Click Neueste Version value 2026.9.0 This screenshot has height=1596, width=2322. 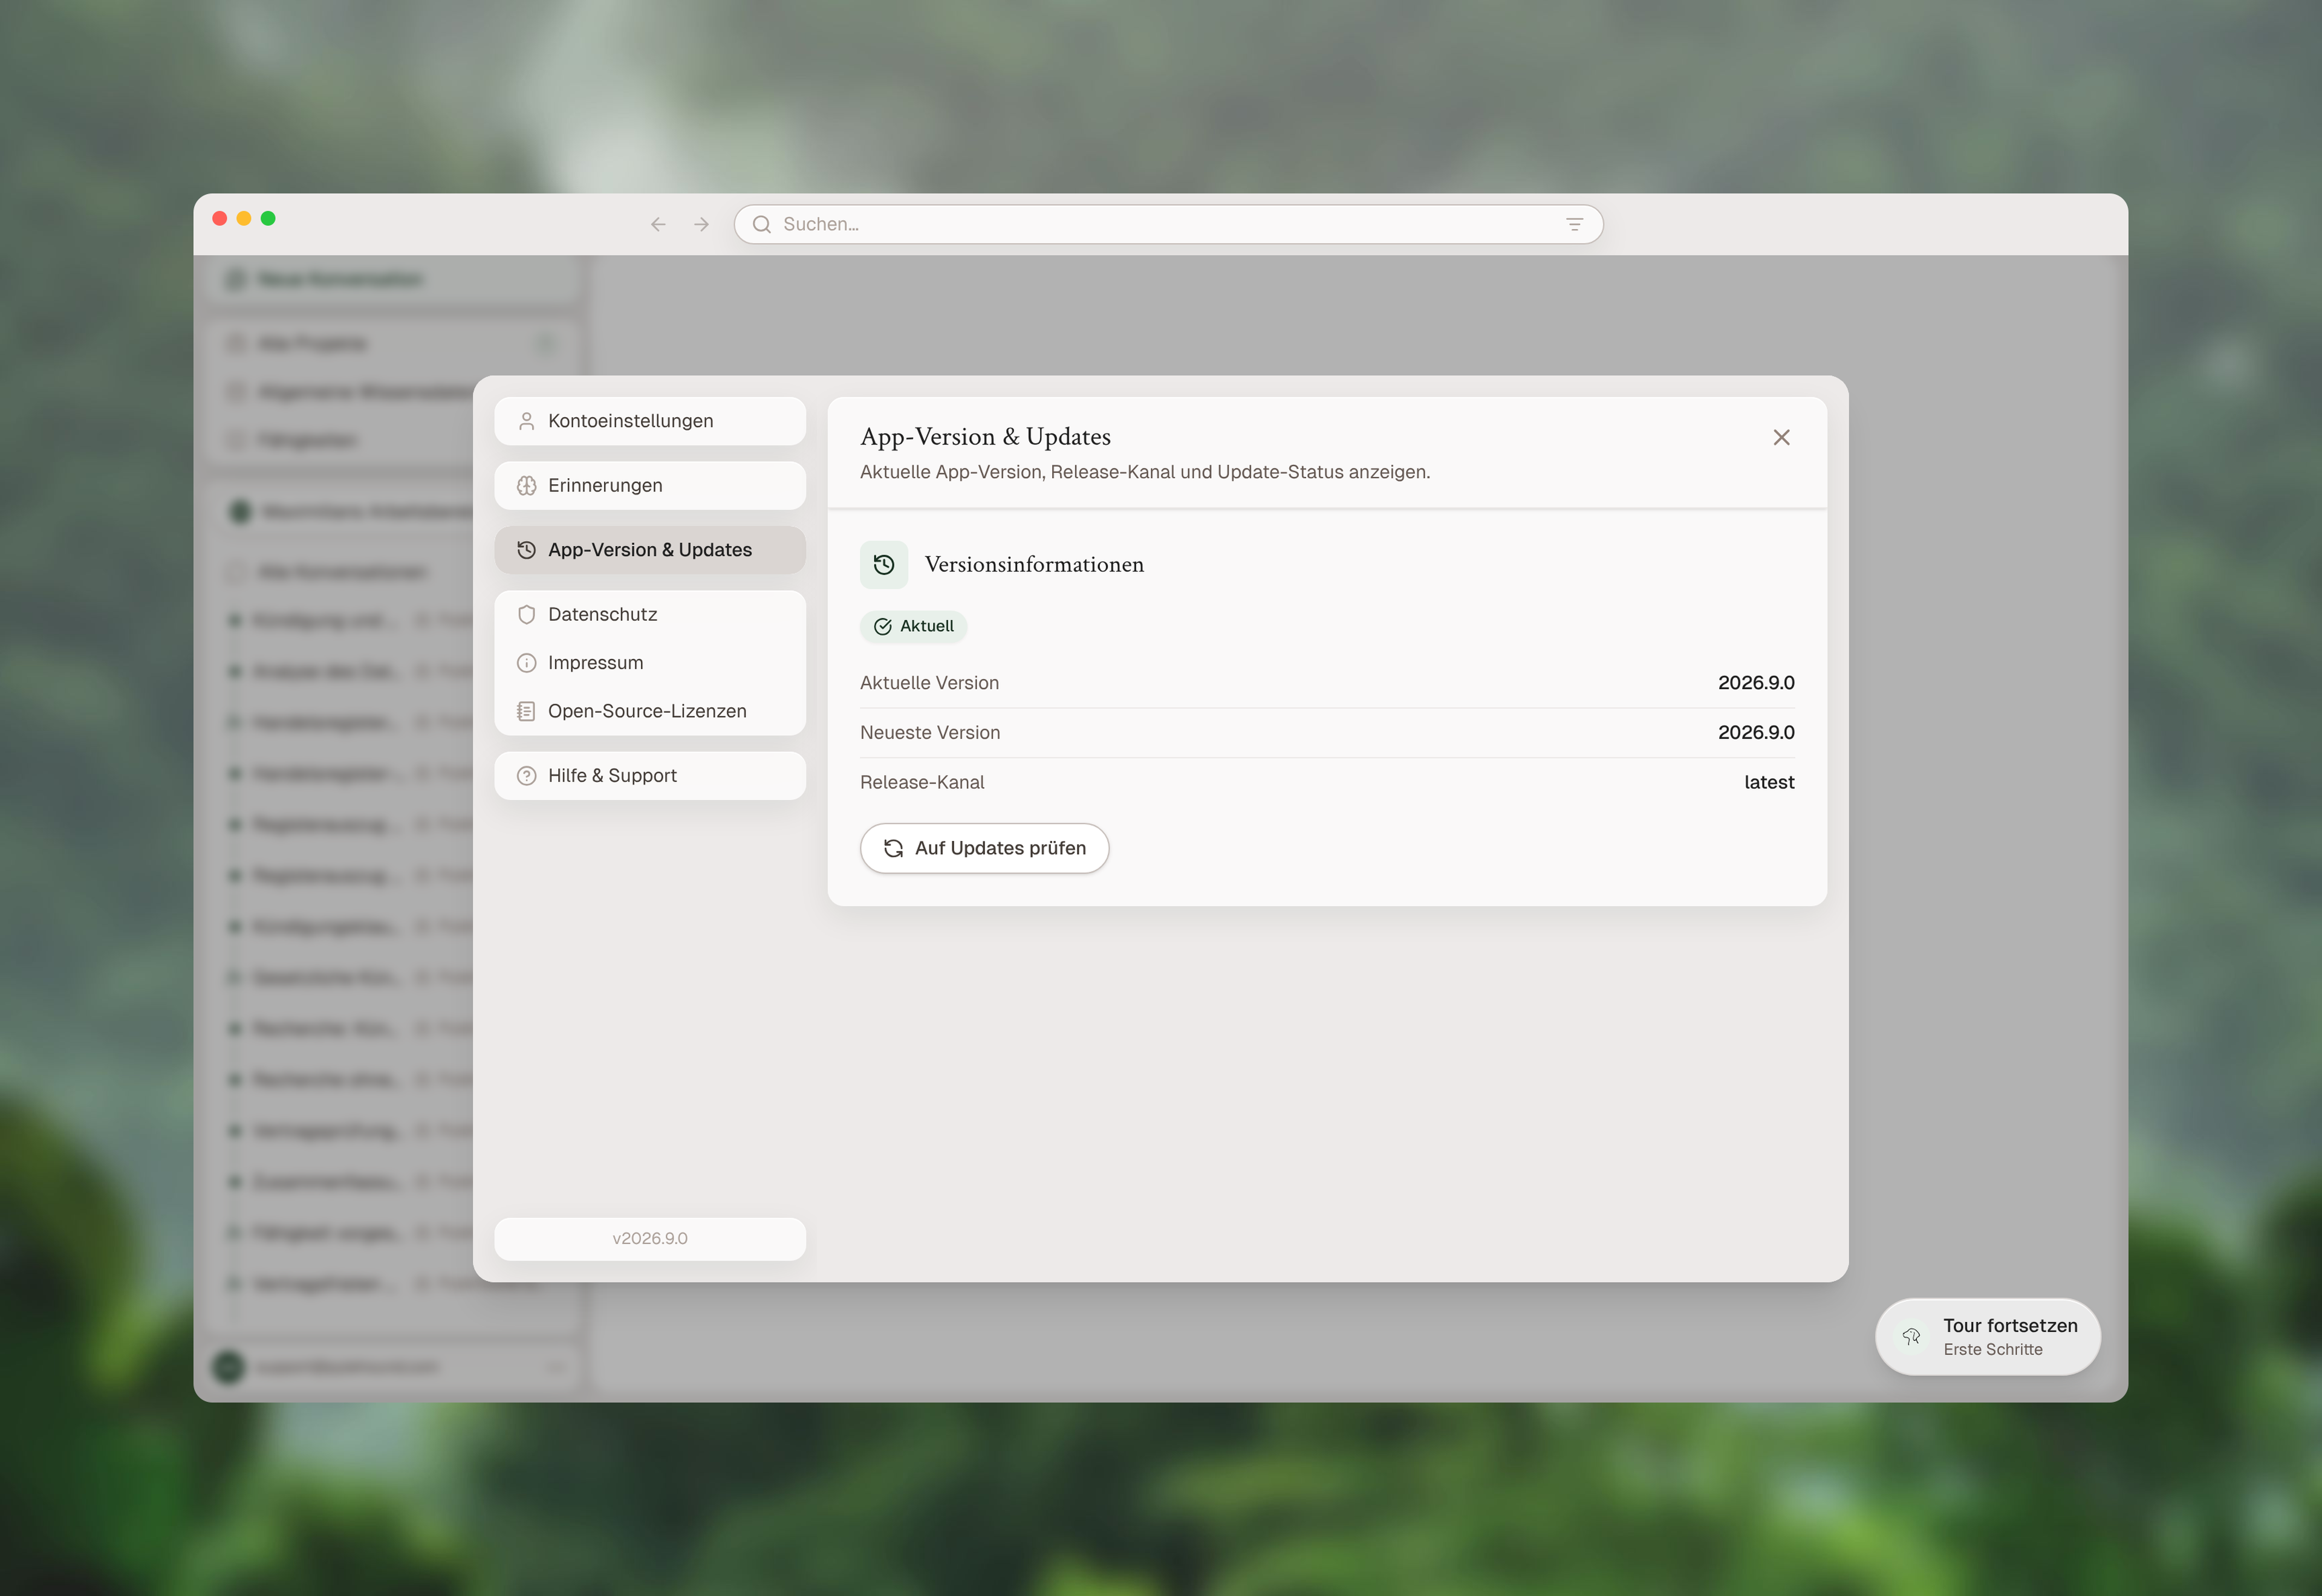1756,733
